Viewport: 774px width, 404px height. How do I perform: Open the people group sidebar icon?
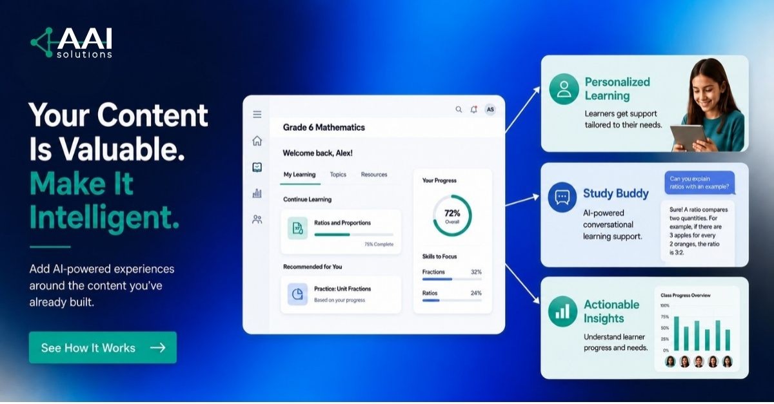(x=257, y=219)
